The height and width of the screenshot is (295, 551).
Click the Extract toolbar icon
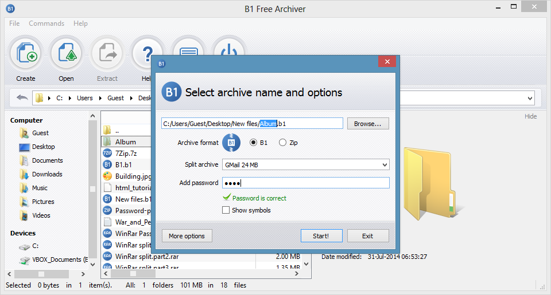(107, 53)
